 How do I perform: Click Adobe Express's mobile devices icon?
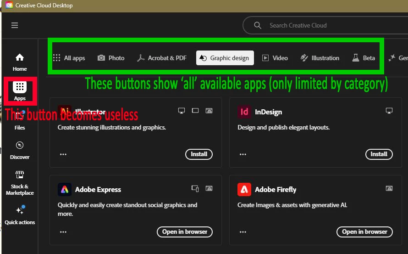pyautogui.click(x=195, y=188)
